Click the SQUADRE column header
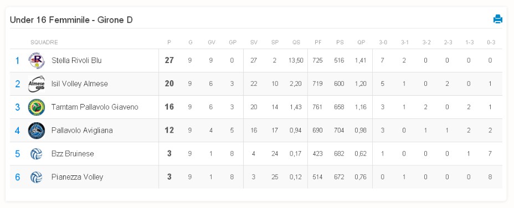Image resolution: width=514 pixels, height=208 pixels. [x=44, y=42]
